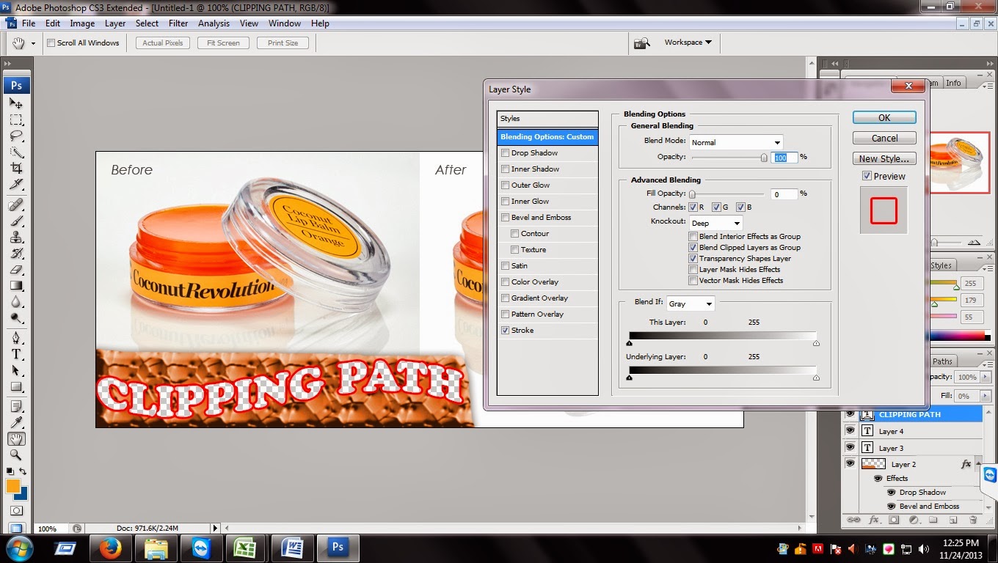Screen dimensions: 998x563
Task: Click OK in Layer Style dialog
Action: (884, 117)
